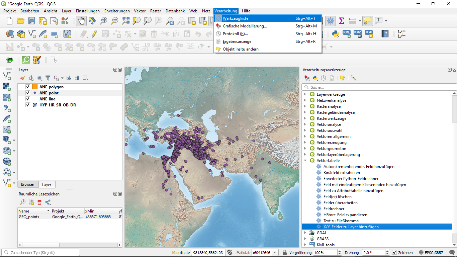Open the Maßstab scale dropdown
Image resolution: width=457 pixels, height=257 pixels.
tap(275, 253)
